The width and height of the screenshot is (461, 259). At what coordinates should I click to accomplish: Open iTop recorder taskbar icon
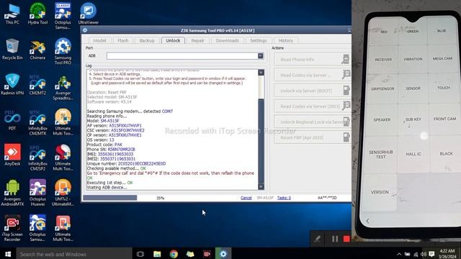pyautogui.click(x=207, y=254)
